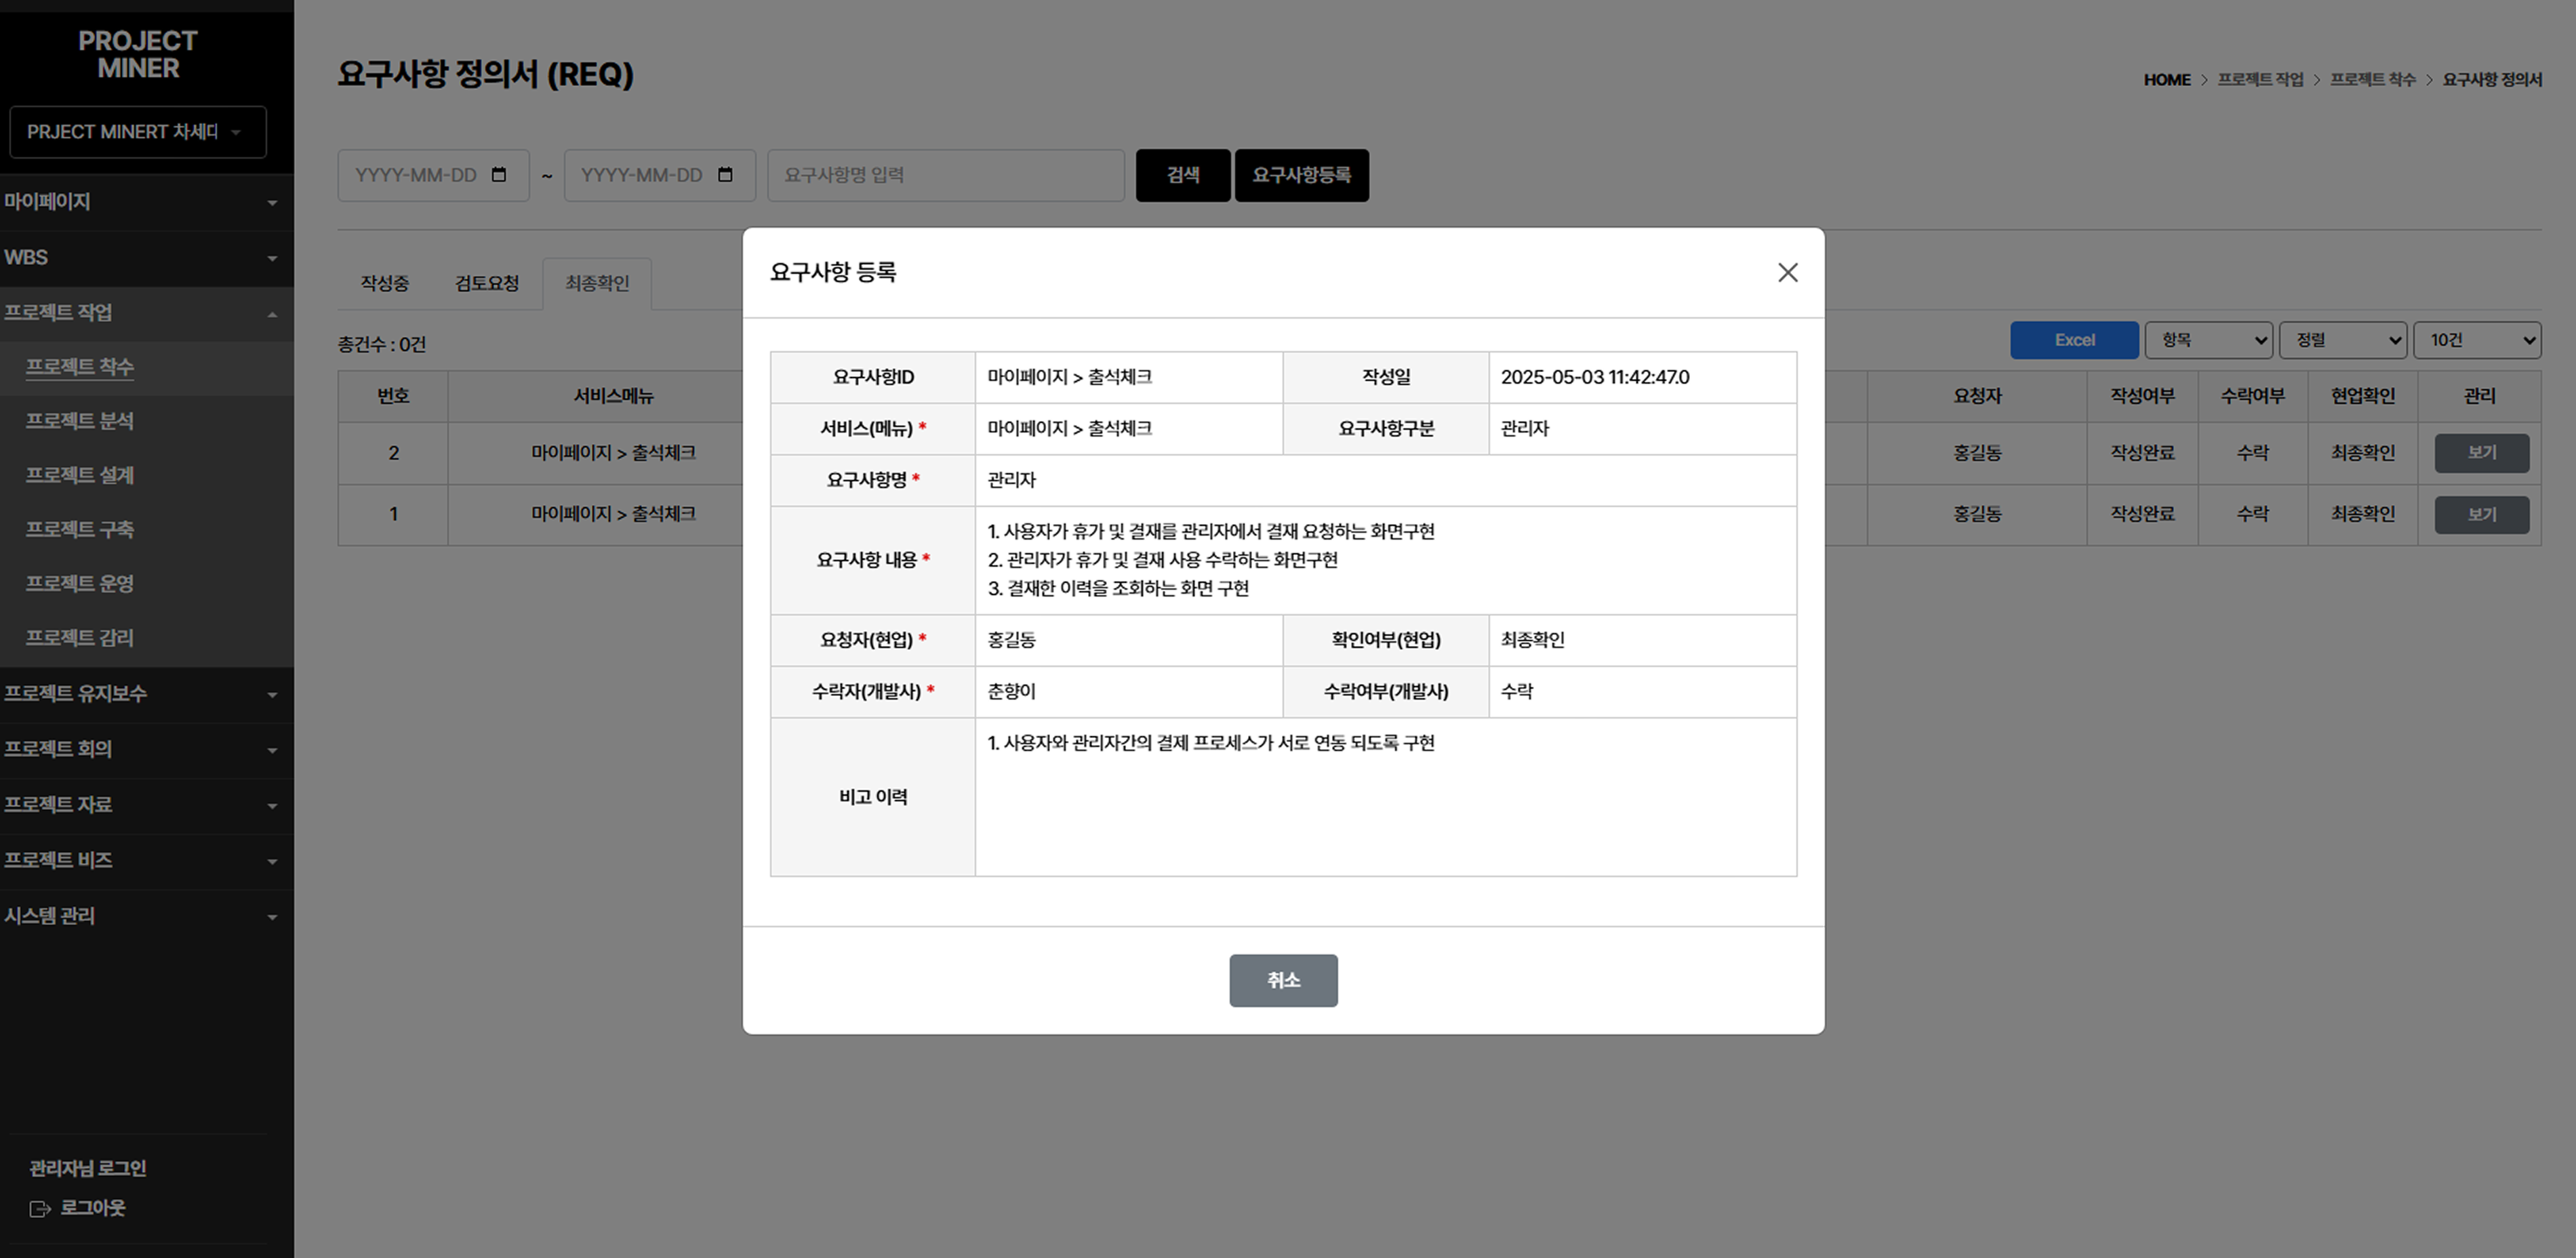
Task: Switch to the 작성중 tab
Action: 385,284
